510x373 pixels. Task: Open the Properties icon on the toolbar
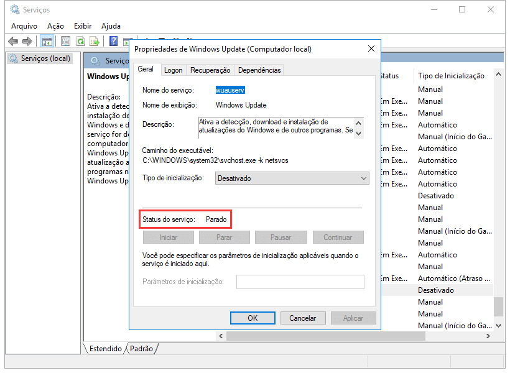65,41
